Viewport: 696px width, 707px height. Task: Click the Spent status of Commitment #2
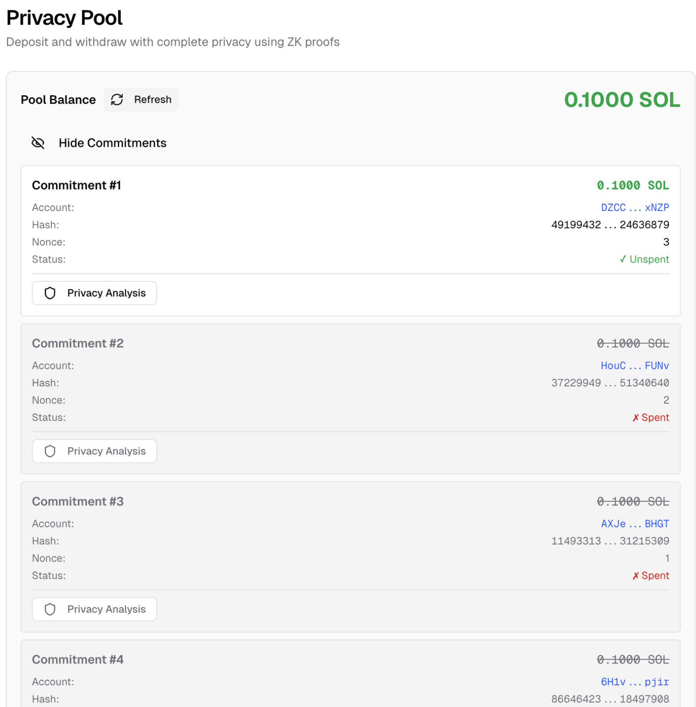click(x=650, y=417)
